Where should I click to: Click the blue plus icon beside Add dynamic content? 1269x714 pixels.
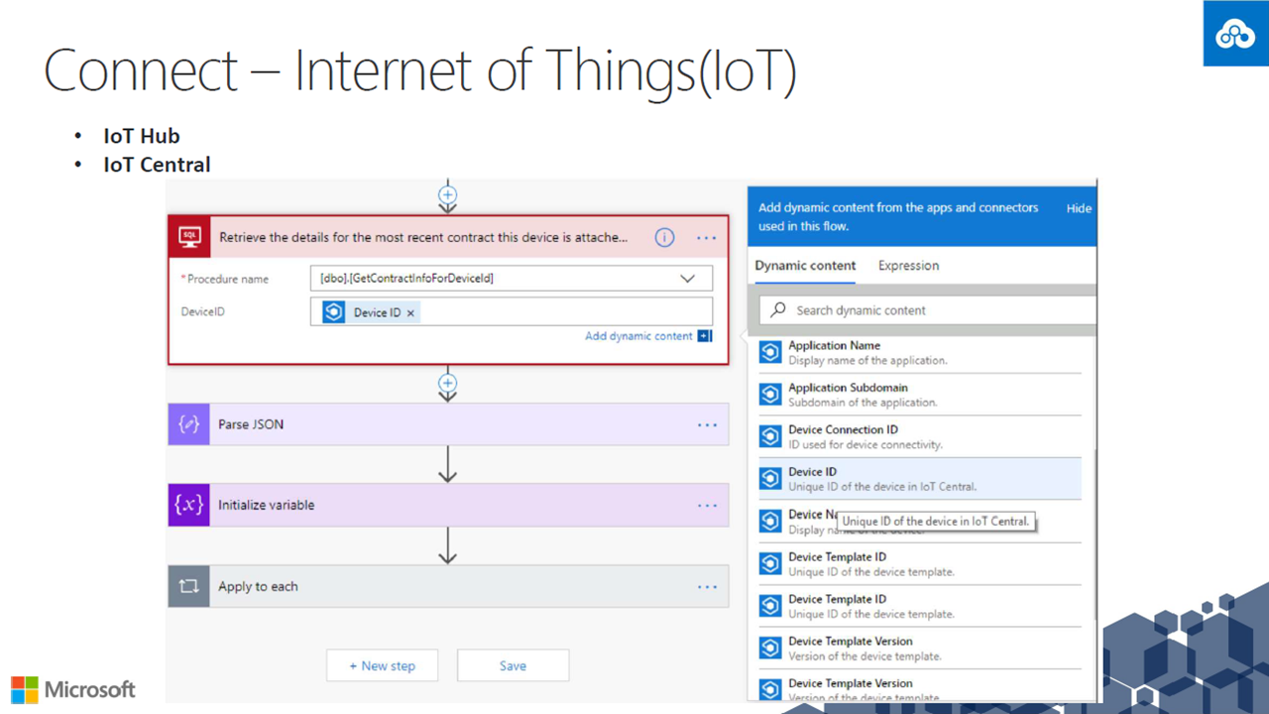pos(705,336)
